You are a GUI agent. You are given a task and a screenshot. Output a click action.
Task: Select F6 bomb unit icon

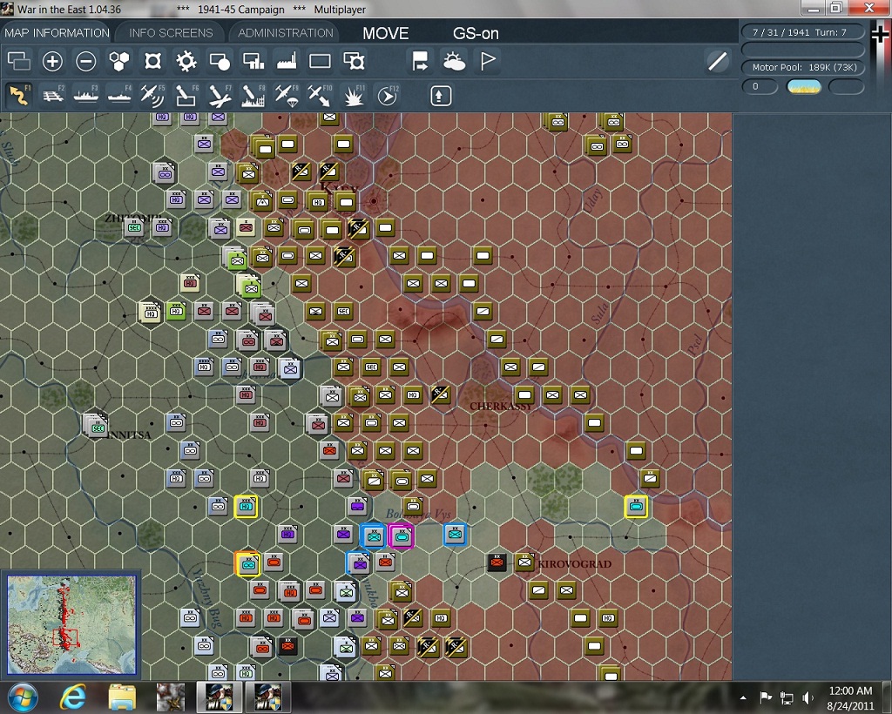(x=186, y=96)
